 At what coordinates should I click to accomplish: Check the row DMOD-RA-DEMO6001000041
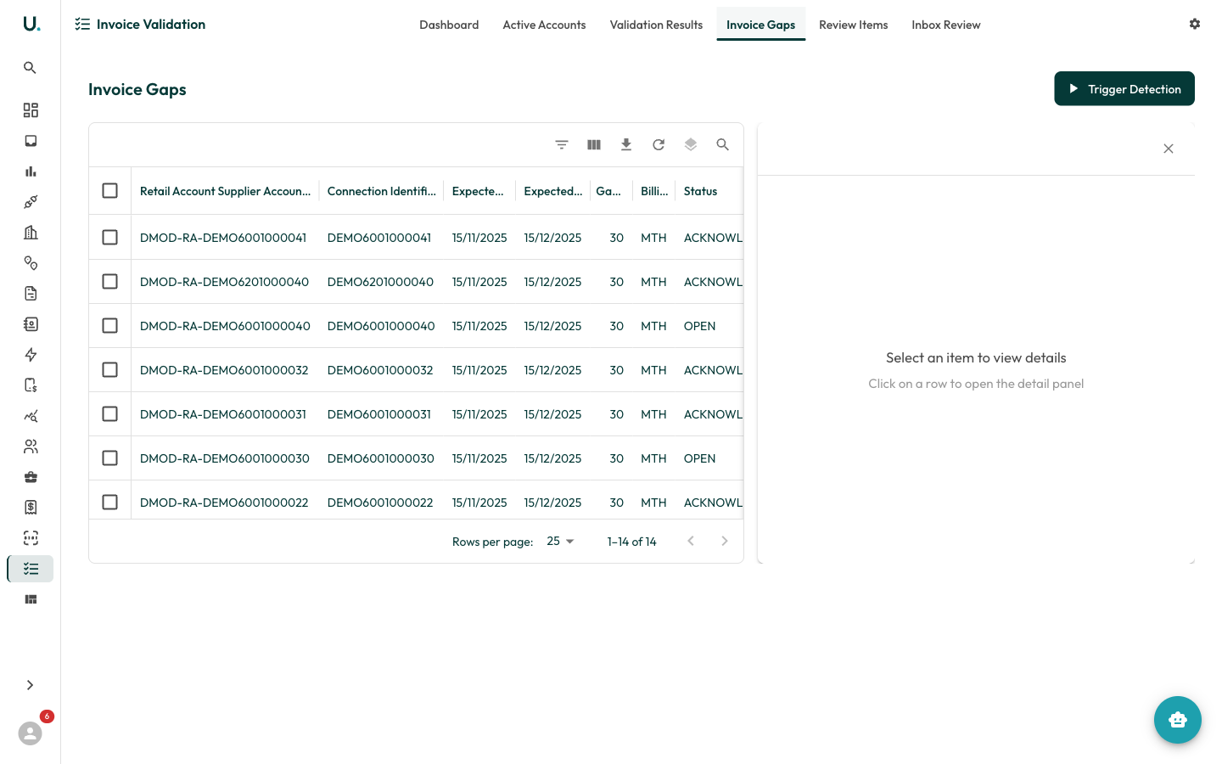pyautogui.click(x=110, y=237)
